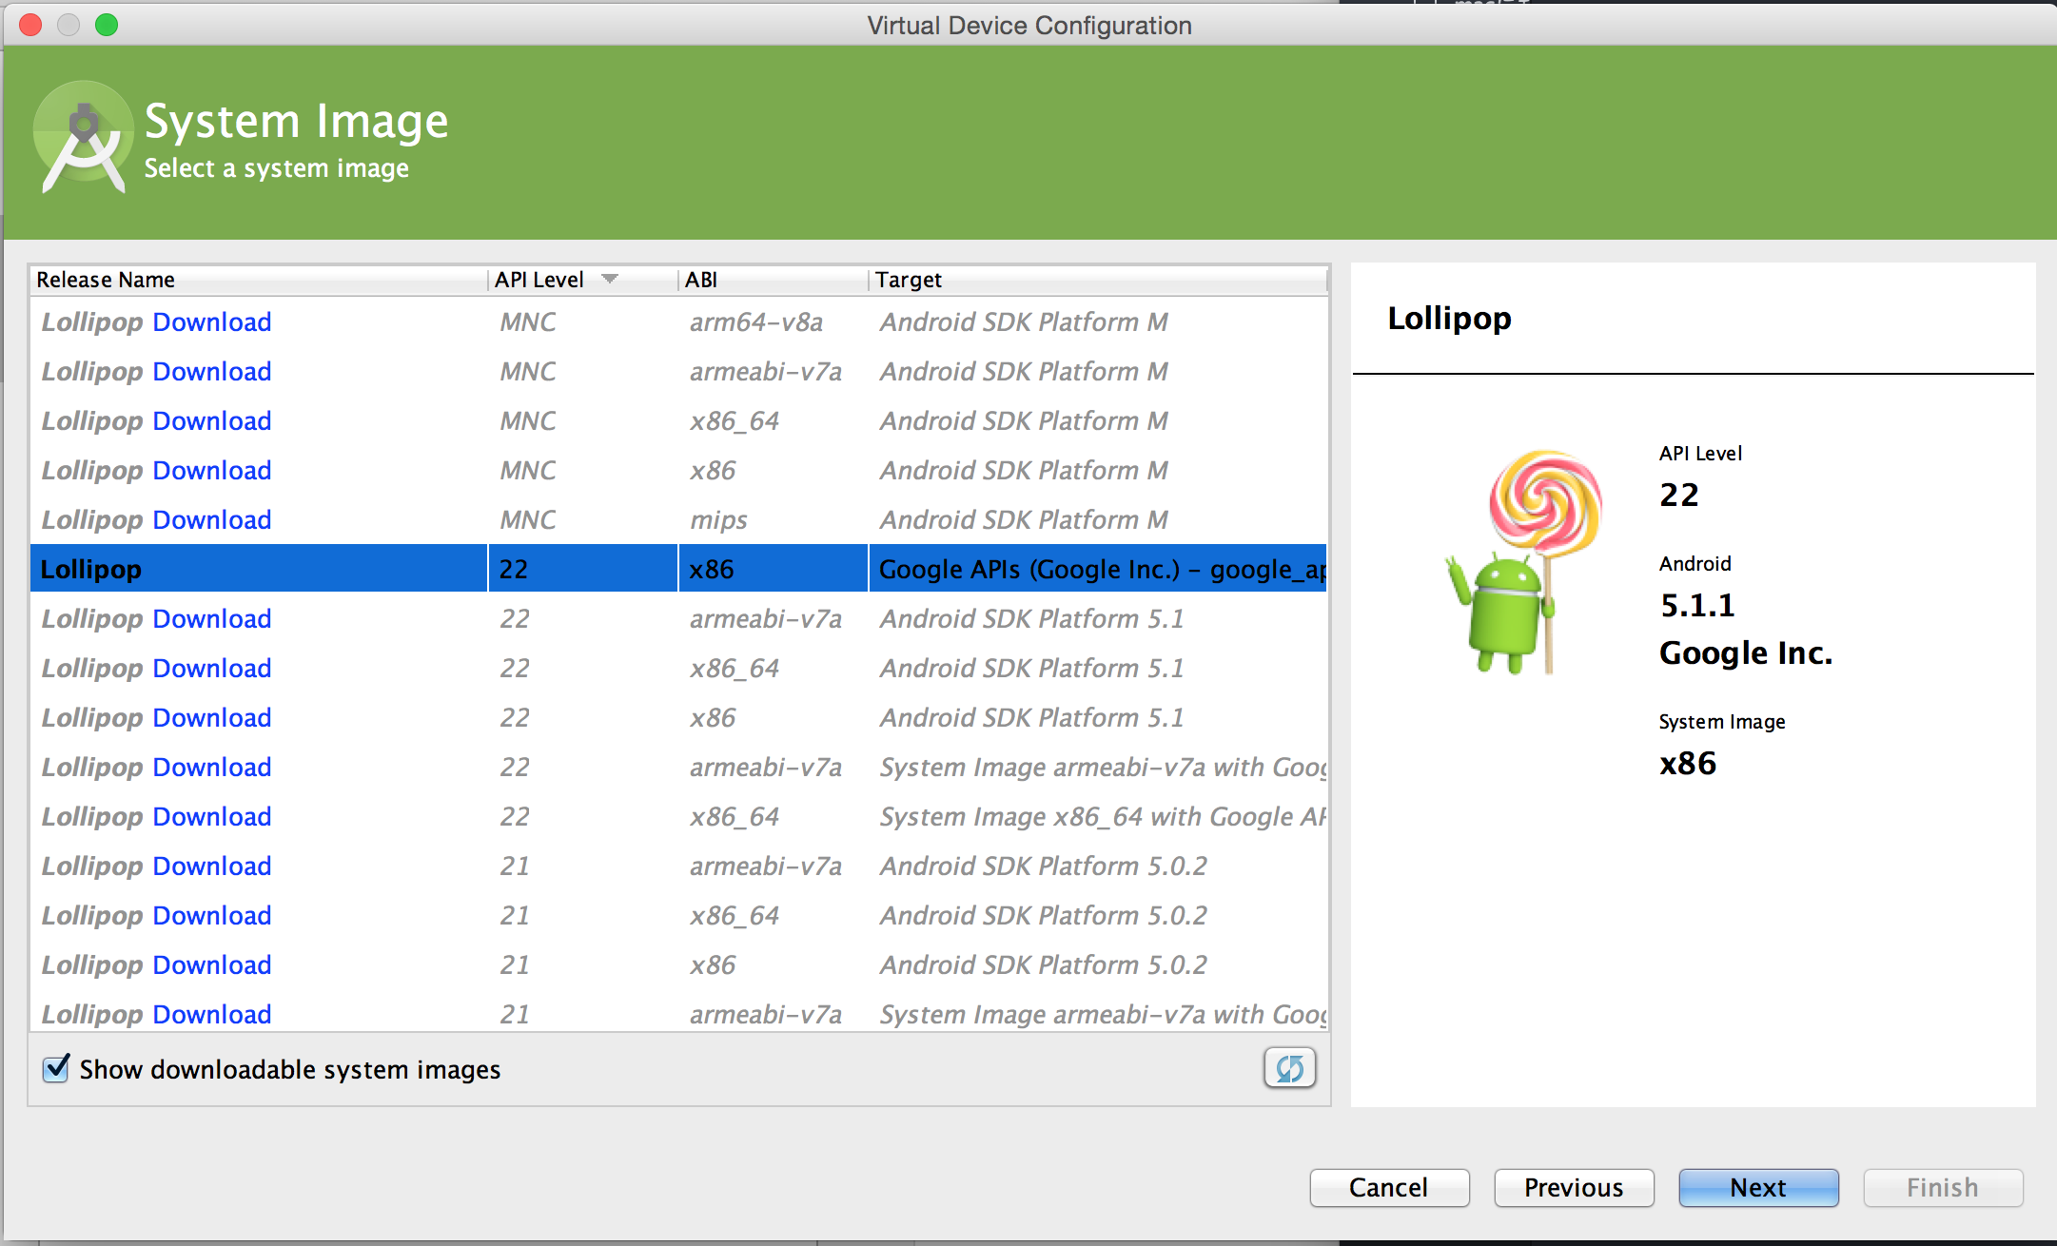Download API 22 x86 Platform 5.1 image
The width and height of the screenshot is (2057, 1246).
click(212, 718)
